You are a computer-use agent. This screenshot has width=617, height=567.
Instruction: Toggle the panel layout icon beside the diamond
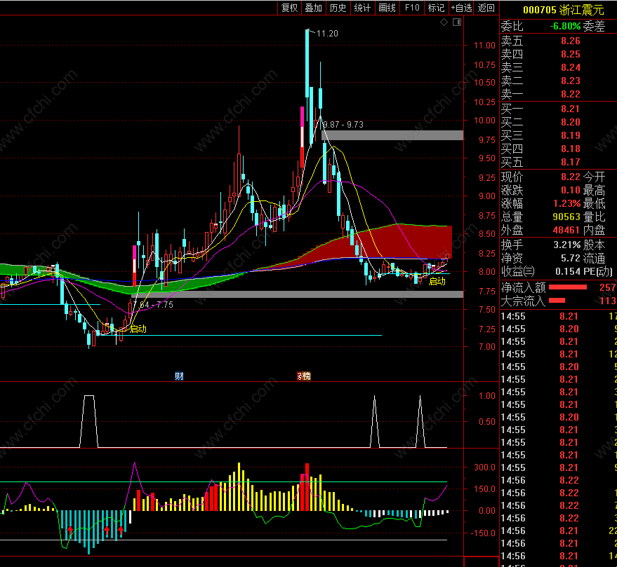[x=457, y=22]
